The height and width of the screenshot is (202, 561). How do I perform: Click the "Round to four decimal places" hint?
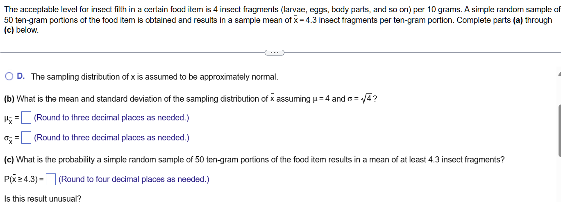click(x=134, y=179)
